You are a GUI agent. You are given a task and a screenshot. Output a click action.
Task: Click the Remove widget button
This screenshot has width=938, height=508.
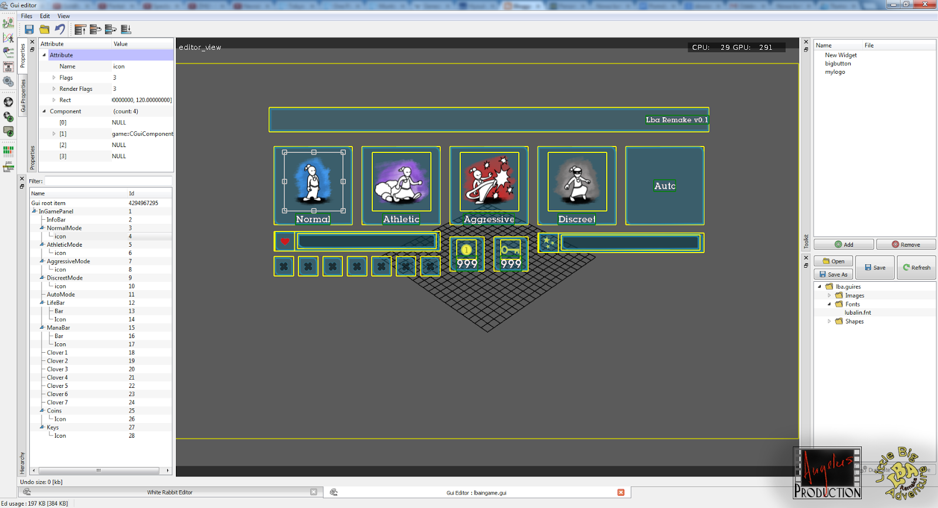pos(906,244)
